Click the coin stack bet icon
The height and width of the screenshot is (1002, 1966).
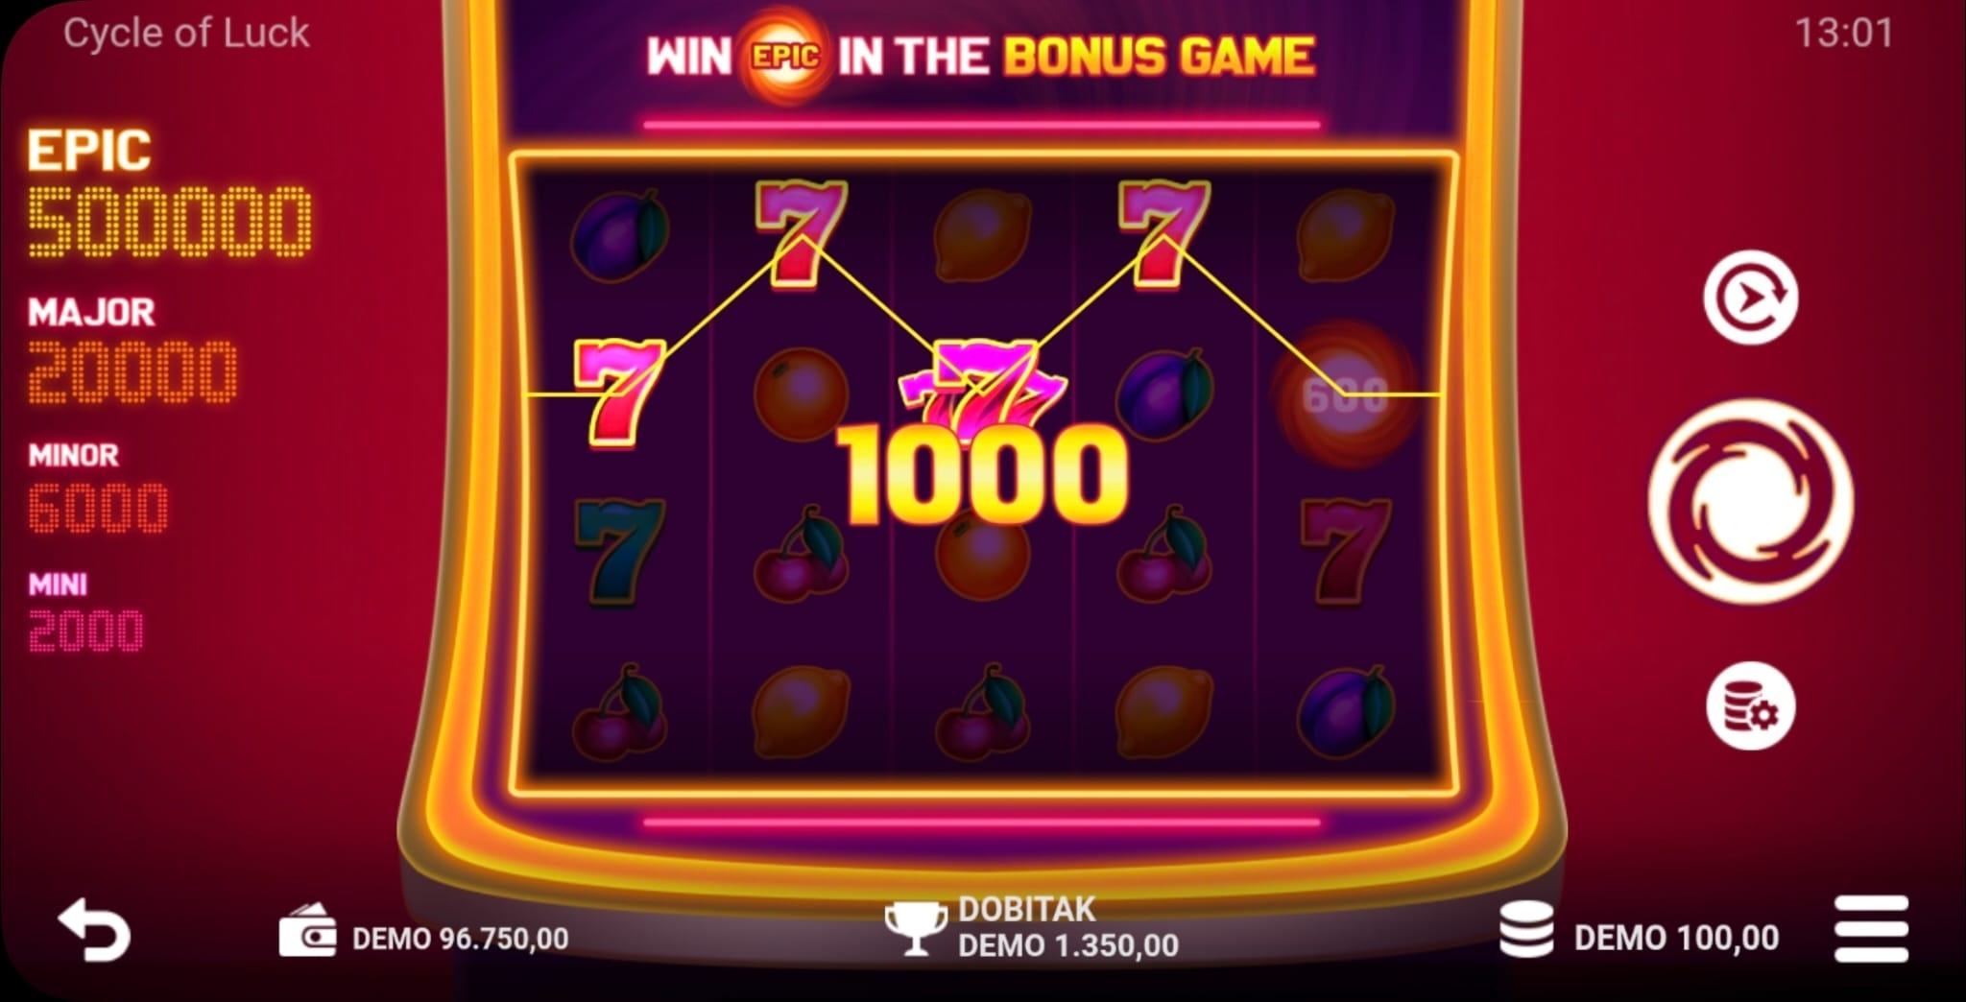(1526, 929)
